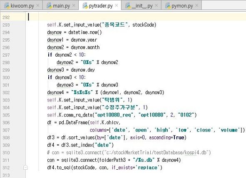Click the kiwoom.py Python file icon
This screenshot has width=246, height=178.
pos(7,6)
